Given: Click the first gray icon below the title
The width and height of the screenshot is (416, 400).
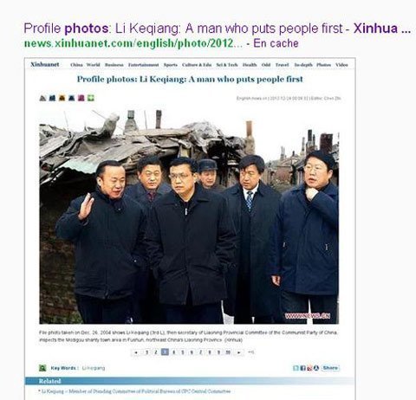Looking at the screenshot, I should coord(42,98).
